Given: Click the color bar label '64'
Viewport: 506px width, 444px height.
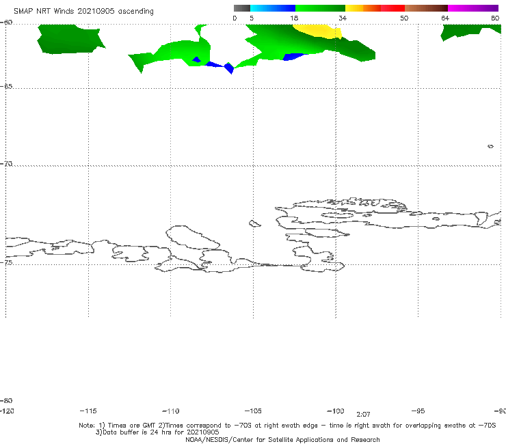Looking at the screenshot, I should [x=445, y=18].
